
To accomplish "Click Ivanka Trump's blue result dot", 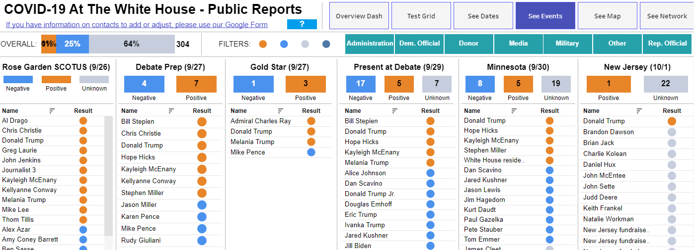I will click(430, 225).
